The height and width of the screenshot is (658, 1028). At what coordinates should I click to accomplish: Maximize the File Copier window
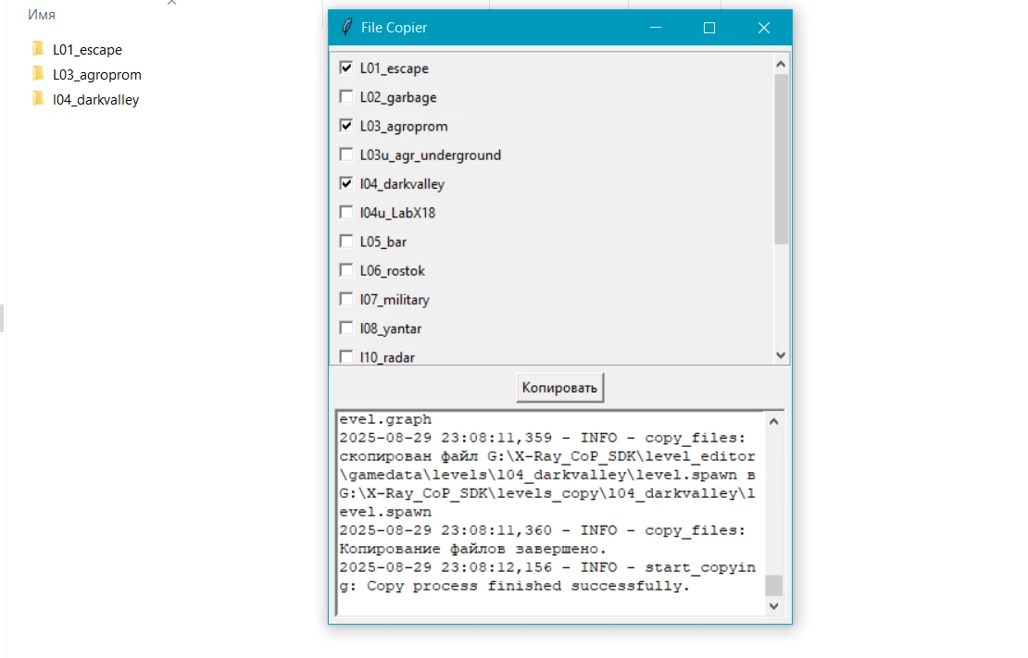click(x=709, y=28)
